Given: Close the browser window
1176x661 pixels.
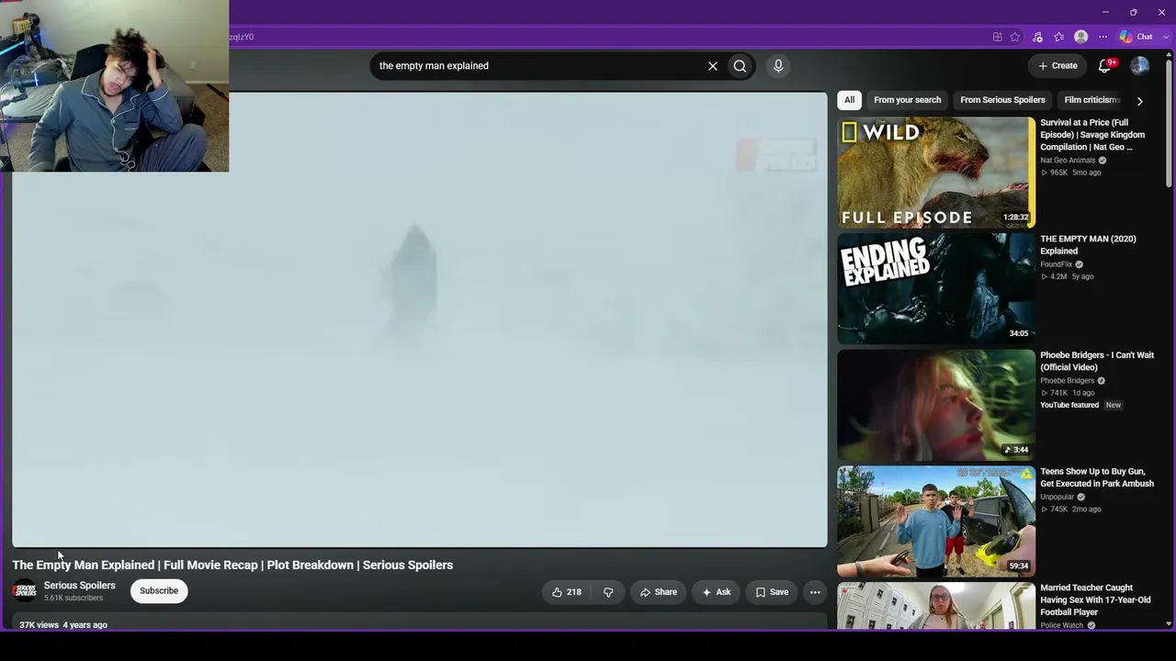Looking at the screenshot, I should point(1161,12).
